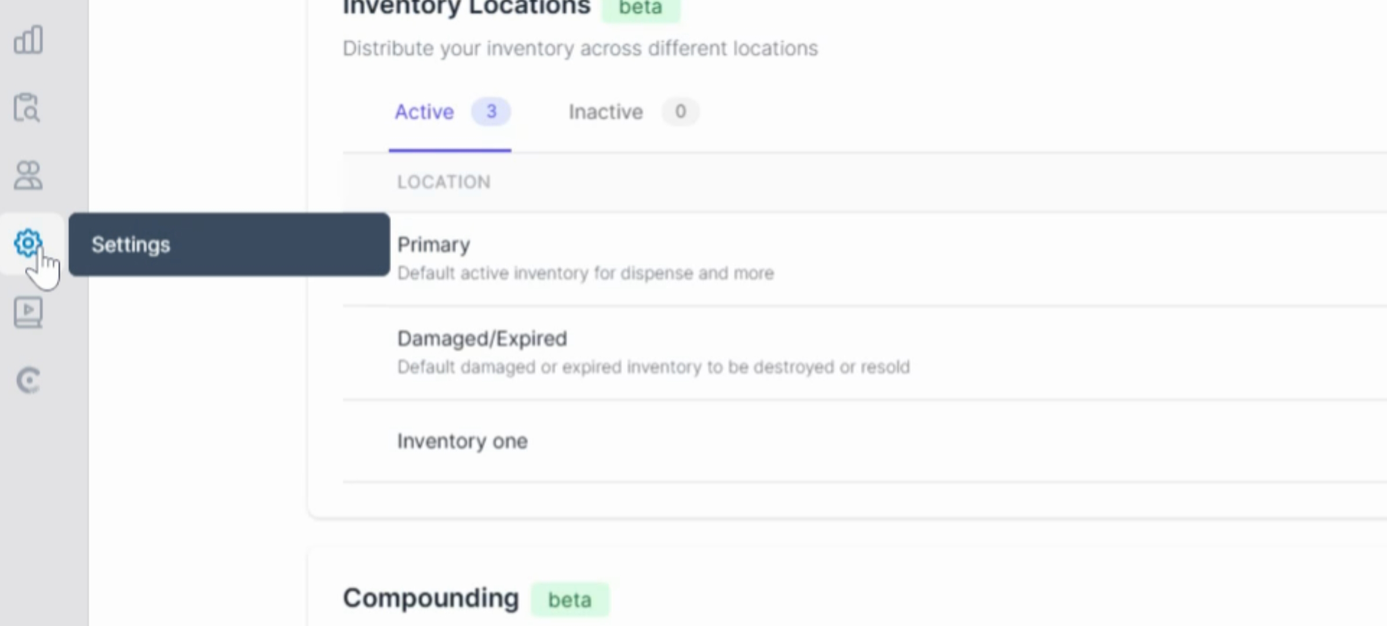Open the people/patients sidebar icon
Viewport: 1387px width, 626px height.
(x=28, y=175)
